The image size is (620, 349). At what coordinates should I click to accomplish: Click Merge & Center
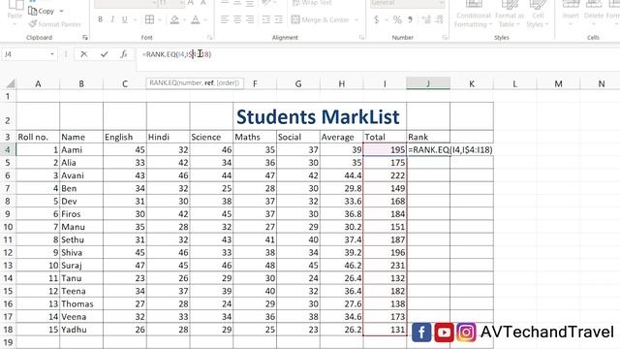(x=321, y=19)
